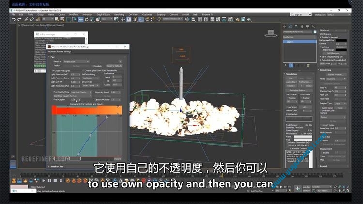Screen dimensions: 363x204
Task: Activate the Select and Link chain icon
Action: click(26, 20)
